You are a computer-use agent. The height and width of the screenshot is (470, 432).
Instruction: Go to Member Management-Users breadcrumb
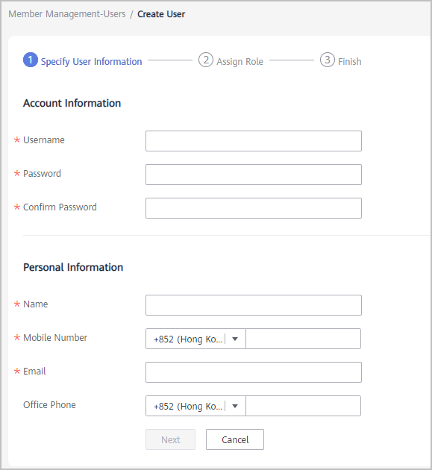[x=67, y=14]
